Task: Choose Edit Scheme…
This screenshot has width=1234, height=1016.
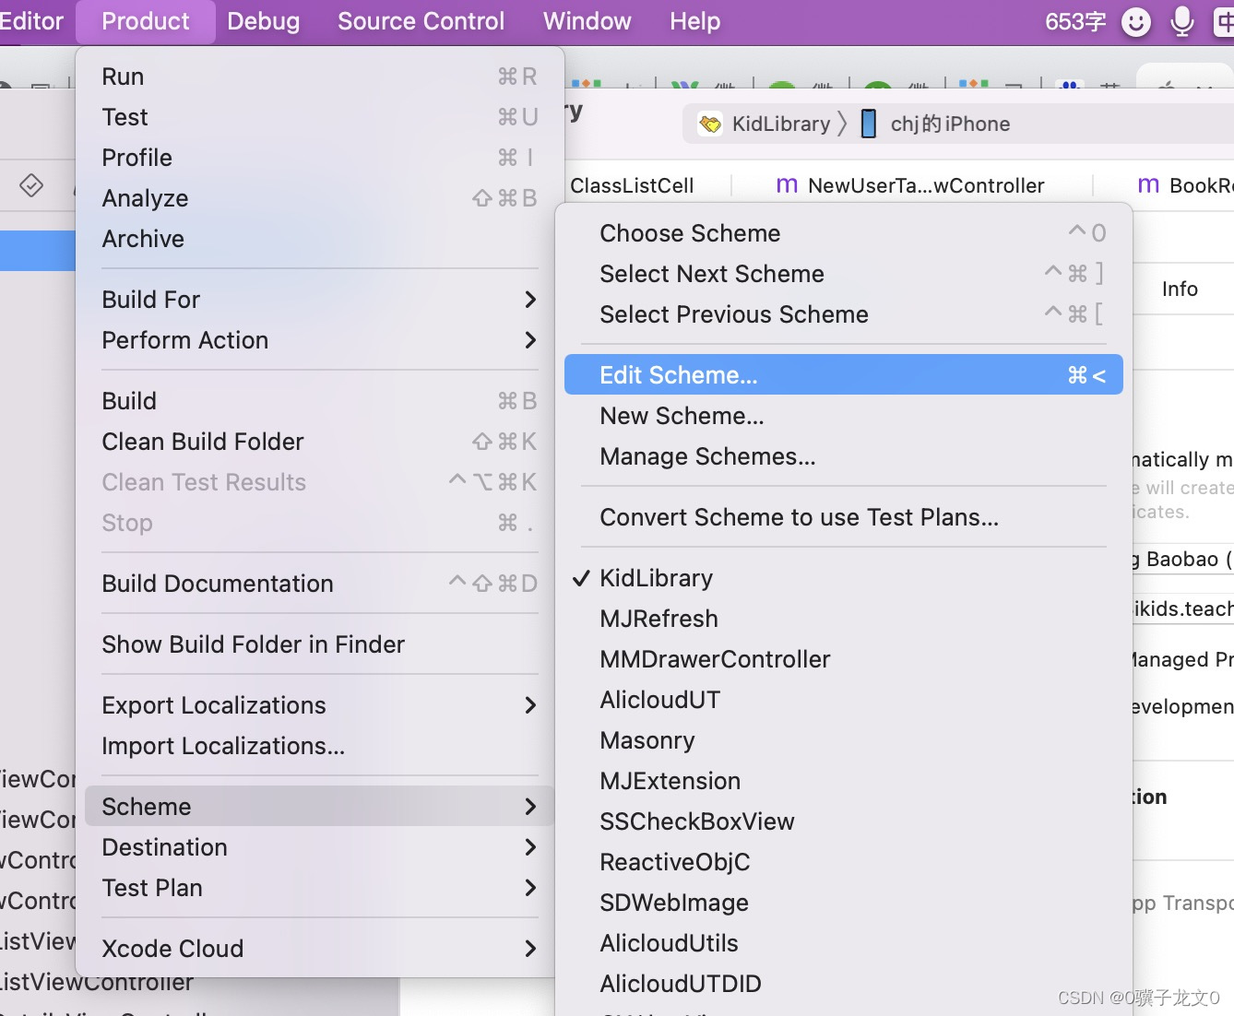Action: [843, 375]
